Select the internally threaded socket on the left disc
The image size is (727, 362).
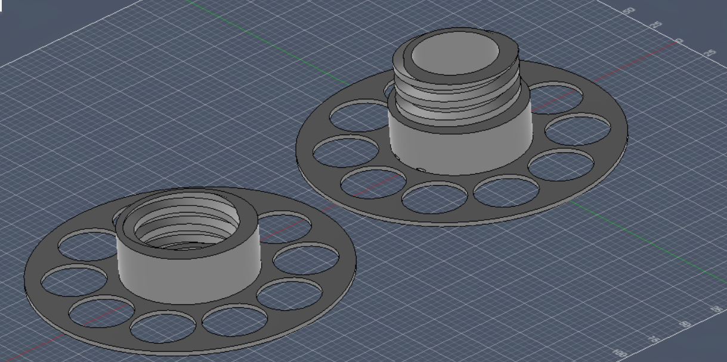pos(188,245)
